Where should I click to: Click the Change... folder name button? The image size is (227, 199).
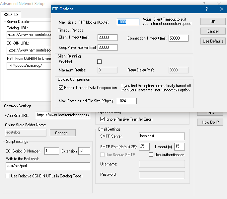(63, 133)
